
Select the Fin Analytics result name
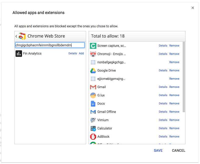(x=32, y=54)
